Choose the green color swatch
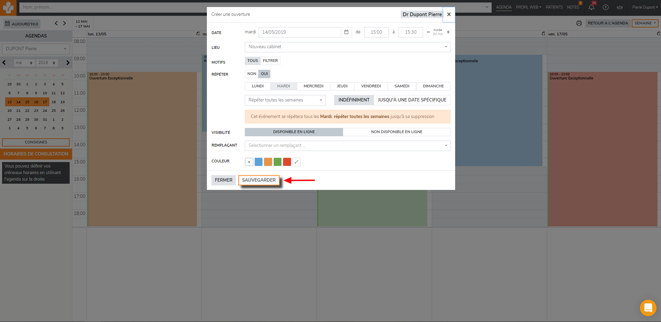 pyautogui.click(x=278, y=162)
